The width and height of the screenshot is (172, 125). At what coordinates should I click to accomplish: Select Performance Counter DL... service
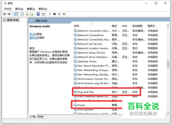pyautogui.click(x=116, y=79)
